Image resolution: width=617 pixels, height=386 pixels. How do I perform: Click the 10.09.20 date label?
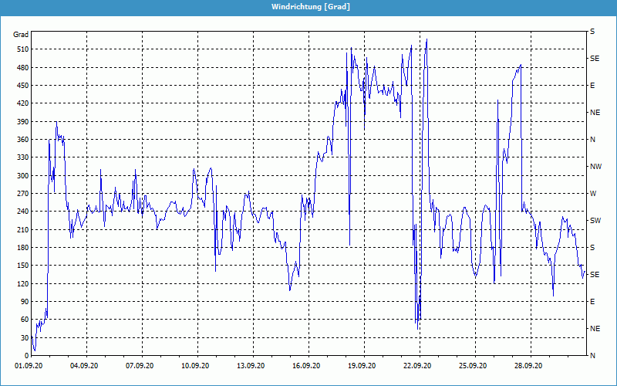coord(196,366)
